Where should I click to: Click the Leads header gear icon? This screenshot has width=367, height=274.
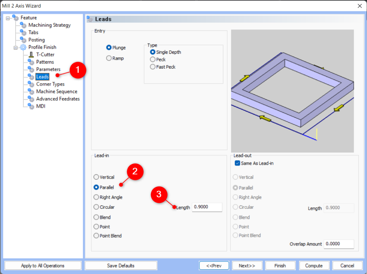coord(89,19)
